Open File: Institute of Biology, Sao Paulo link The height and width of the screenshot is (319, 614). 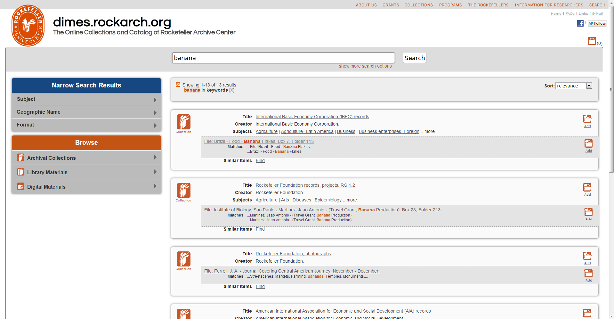click(x=322, y=210)
